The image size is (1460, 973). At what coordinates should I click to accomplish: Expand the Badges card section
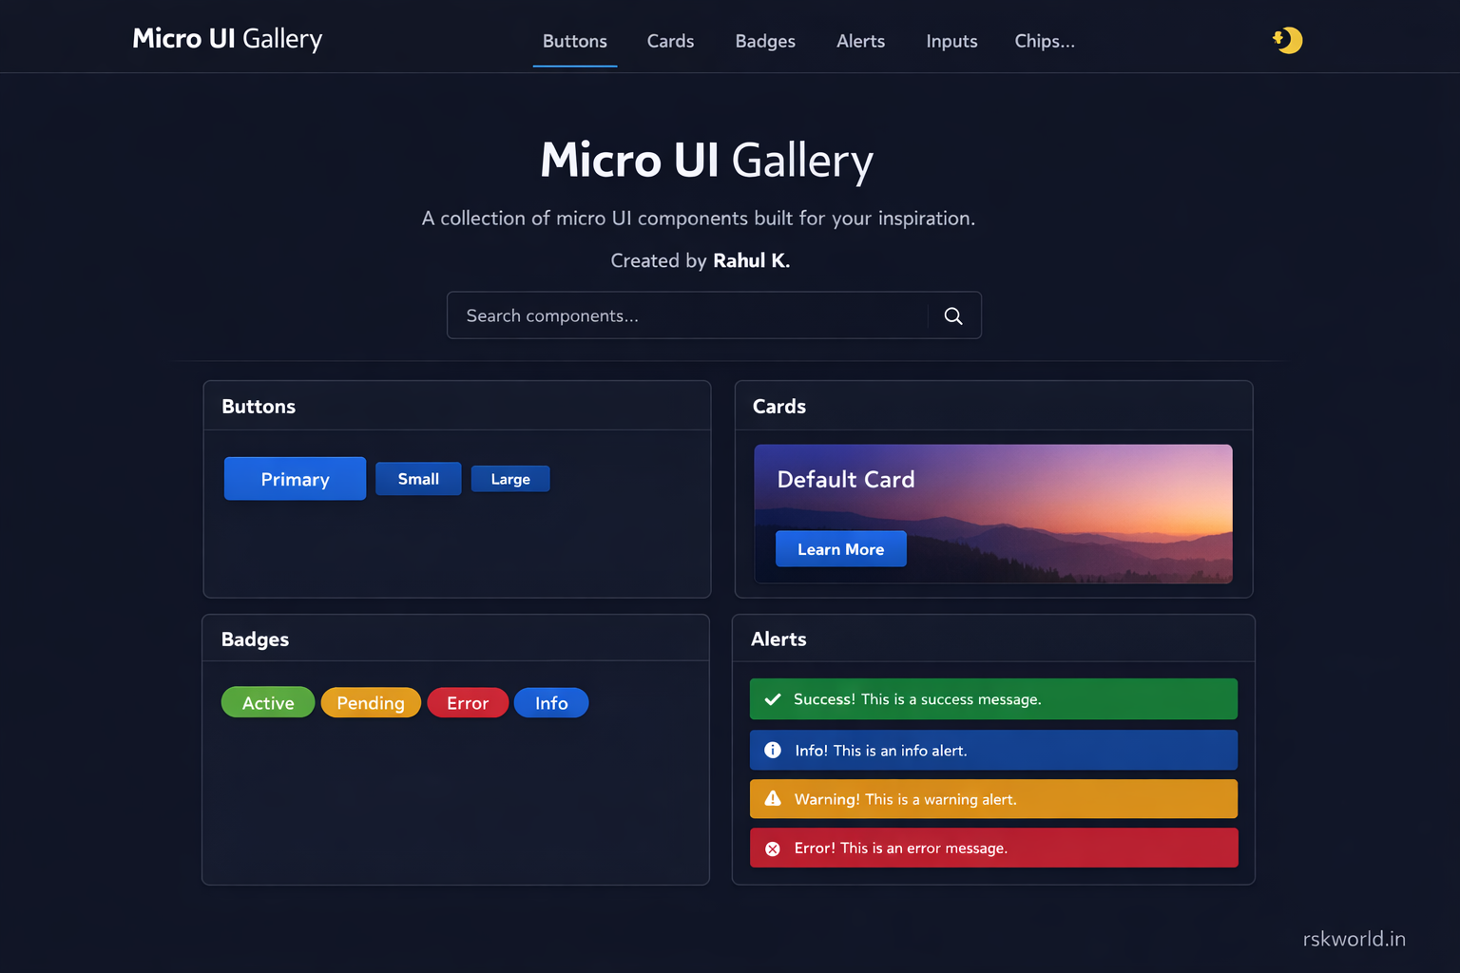click(255, 639)
